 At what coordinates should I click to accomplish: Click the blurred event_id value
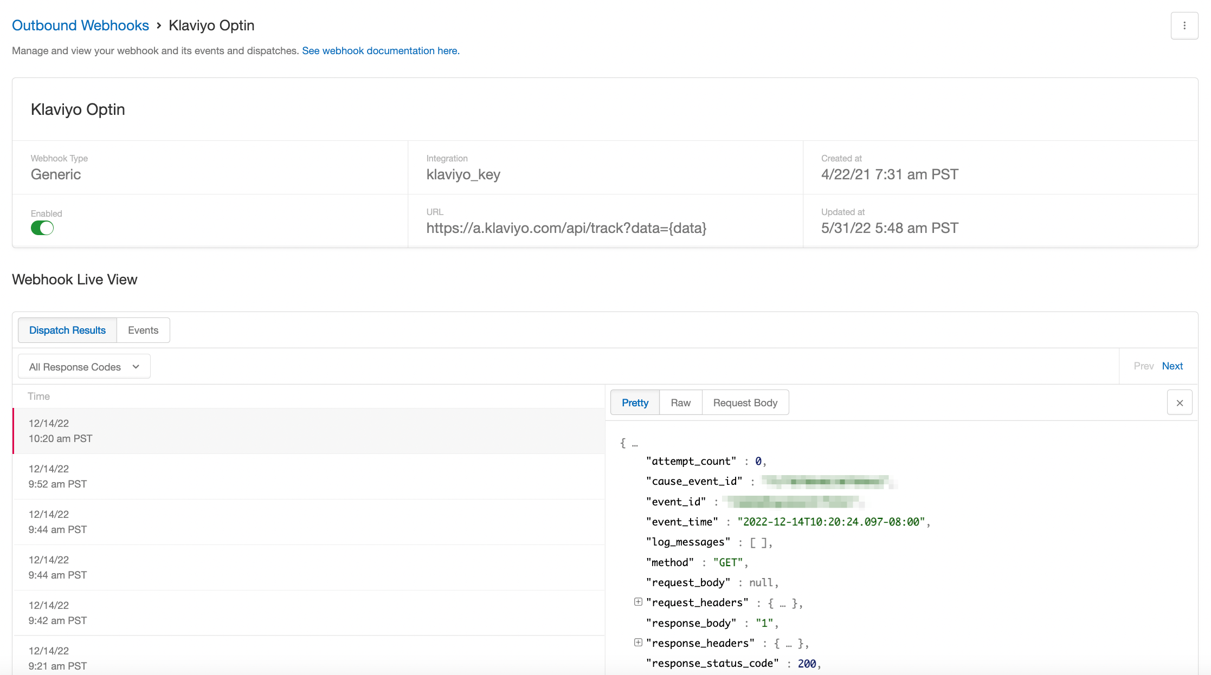point(794,502)
